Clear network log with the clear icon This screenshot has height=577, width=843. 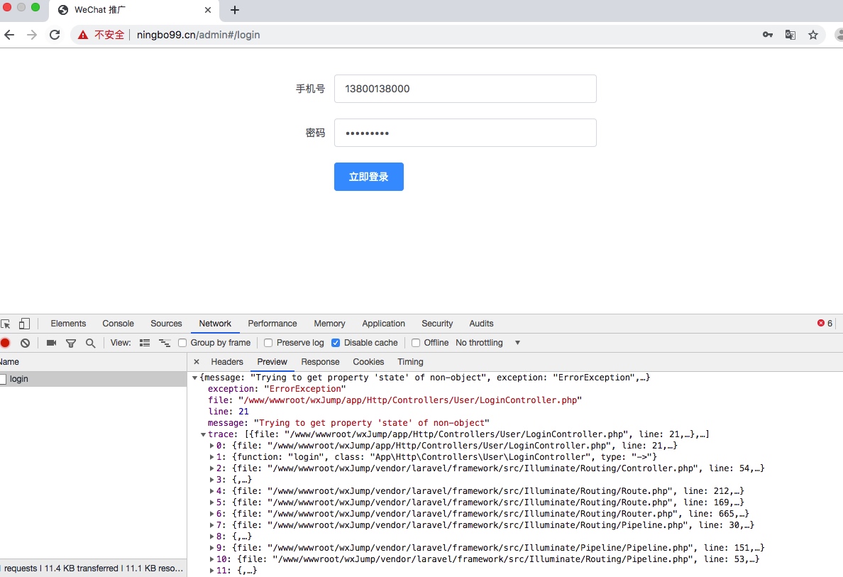coord(26,343)
